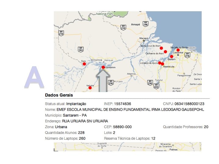Click the Palmas label on lower map
Viewport: 219px width, 164px height.
173,150
